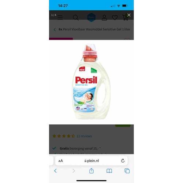Screen dimensions: 183x183
Task: Tap the search magnifier icon
Action: click(x=76, y=18)
